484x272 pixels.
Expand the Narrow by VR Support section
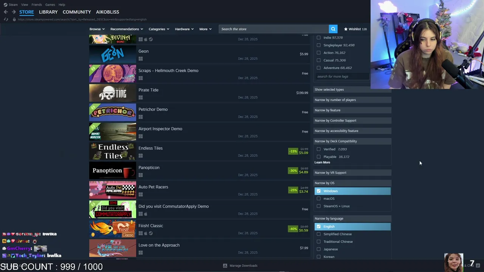click(352, 173)
